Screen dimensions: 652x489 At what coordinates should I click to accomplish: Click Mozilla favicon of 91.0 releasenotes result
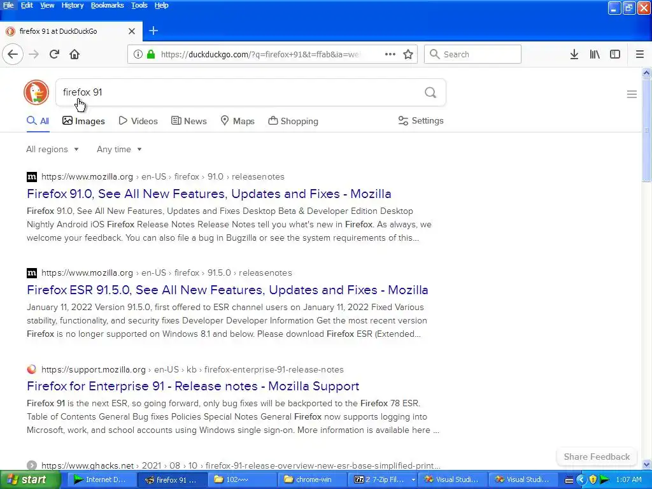tap(32, 177)
